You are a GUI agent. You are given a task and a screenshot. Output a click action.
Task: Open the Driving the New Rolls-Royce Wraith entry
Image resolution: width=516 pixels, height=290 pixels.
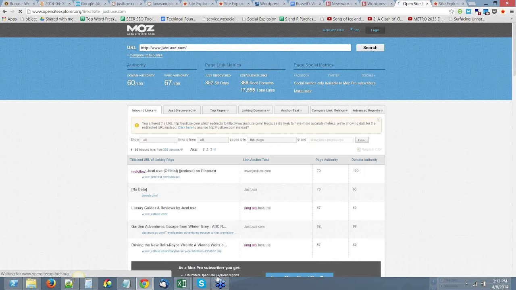(179, 245)
